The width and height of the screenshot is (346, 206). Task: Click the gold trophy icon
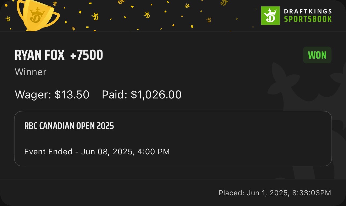pyautogui.click(x=37, y=16)
